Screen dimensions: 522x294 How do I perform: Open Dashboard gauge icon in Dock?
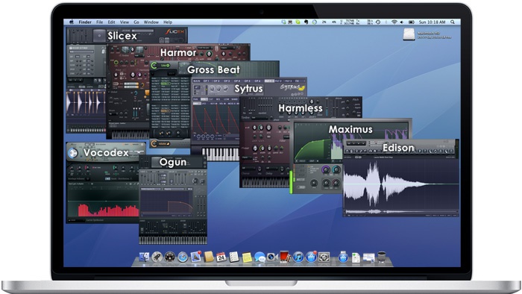click(x=170, y=257)
